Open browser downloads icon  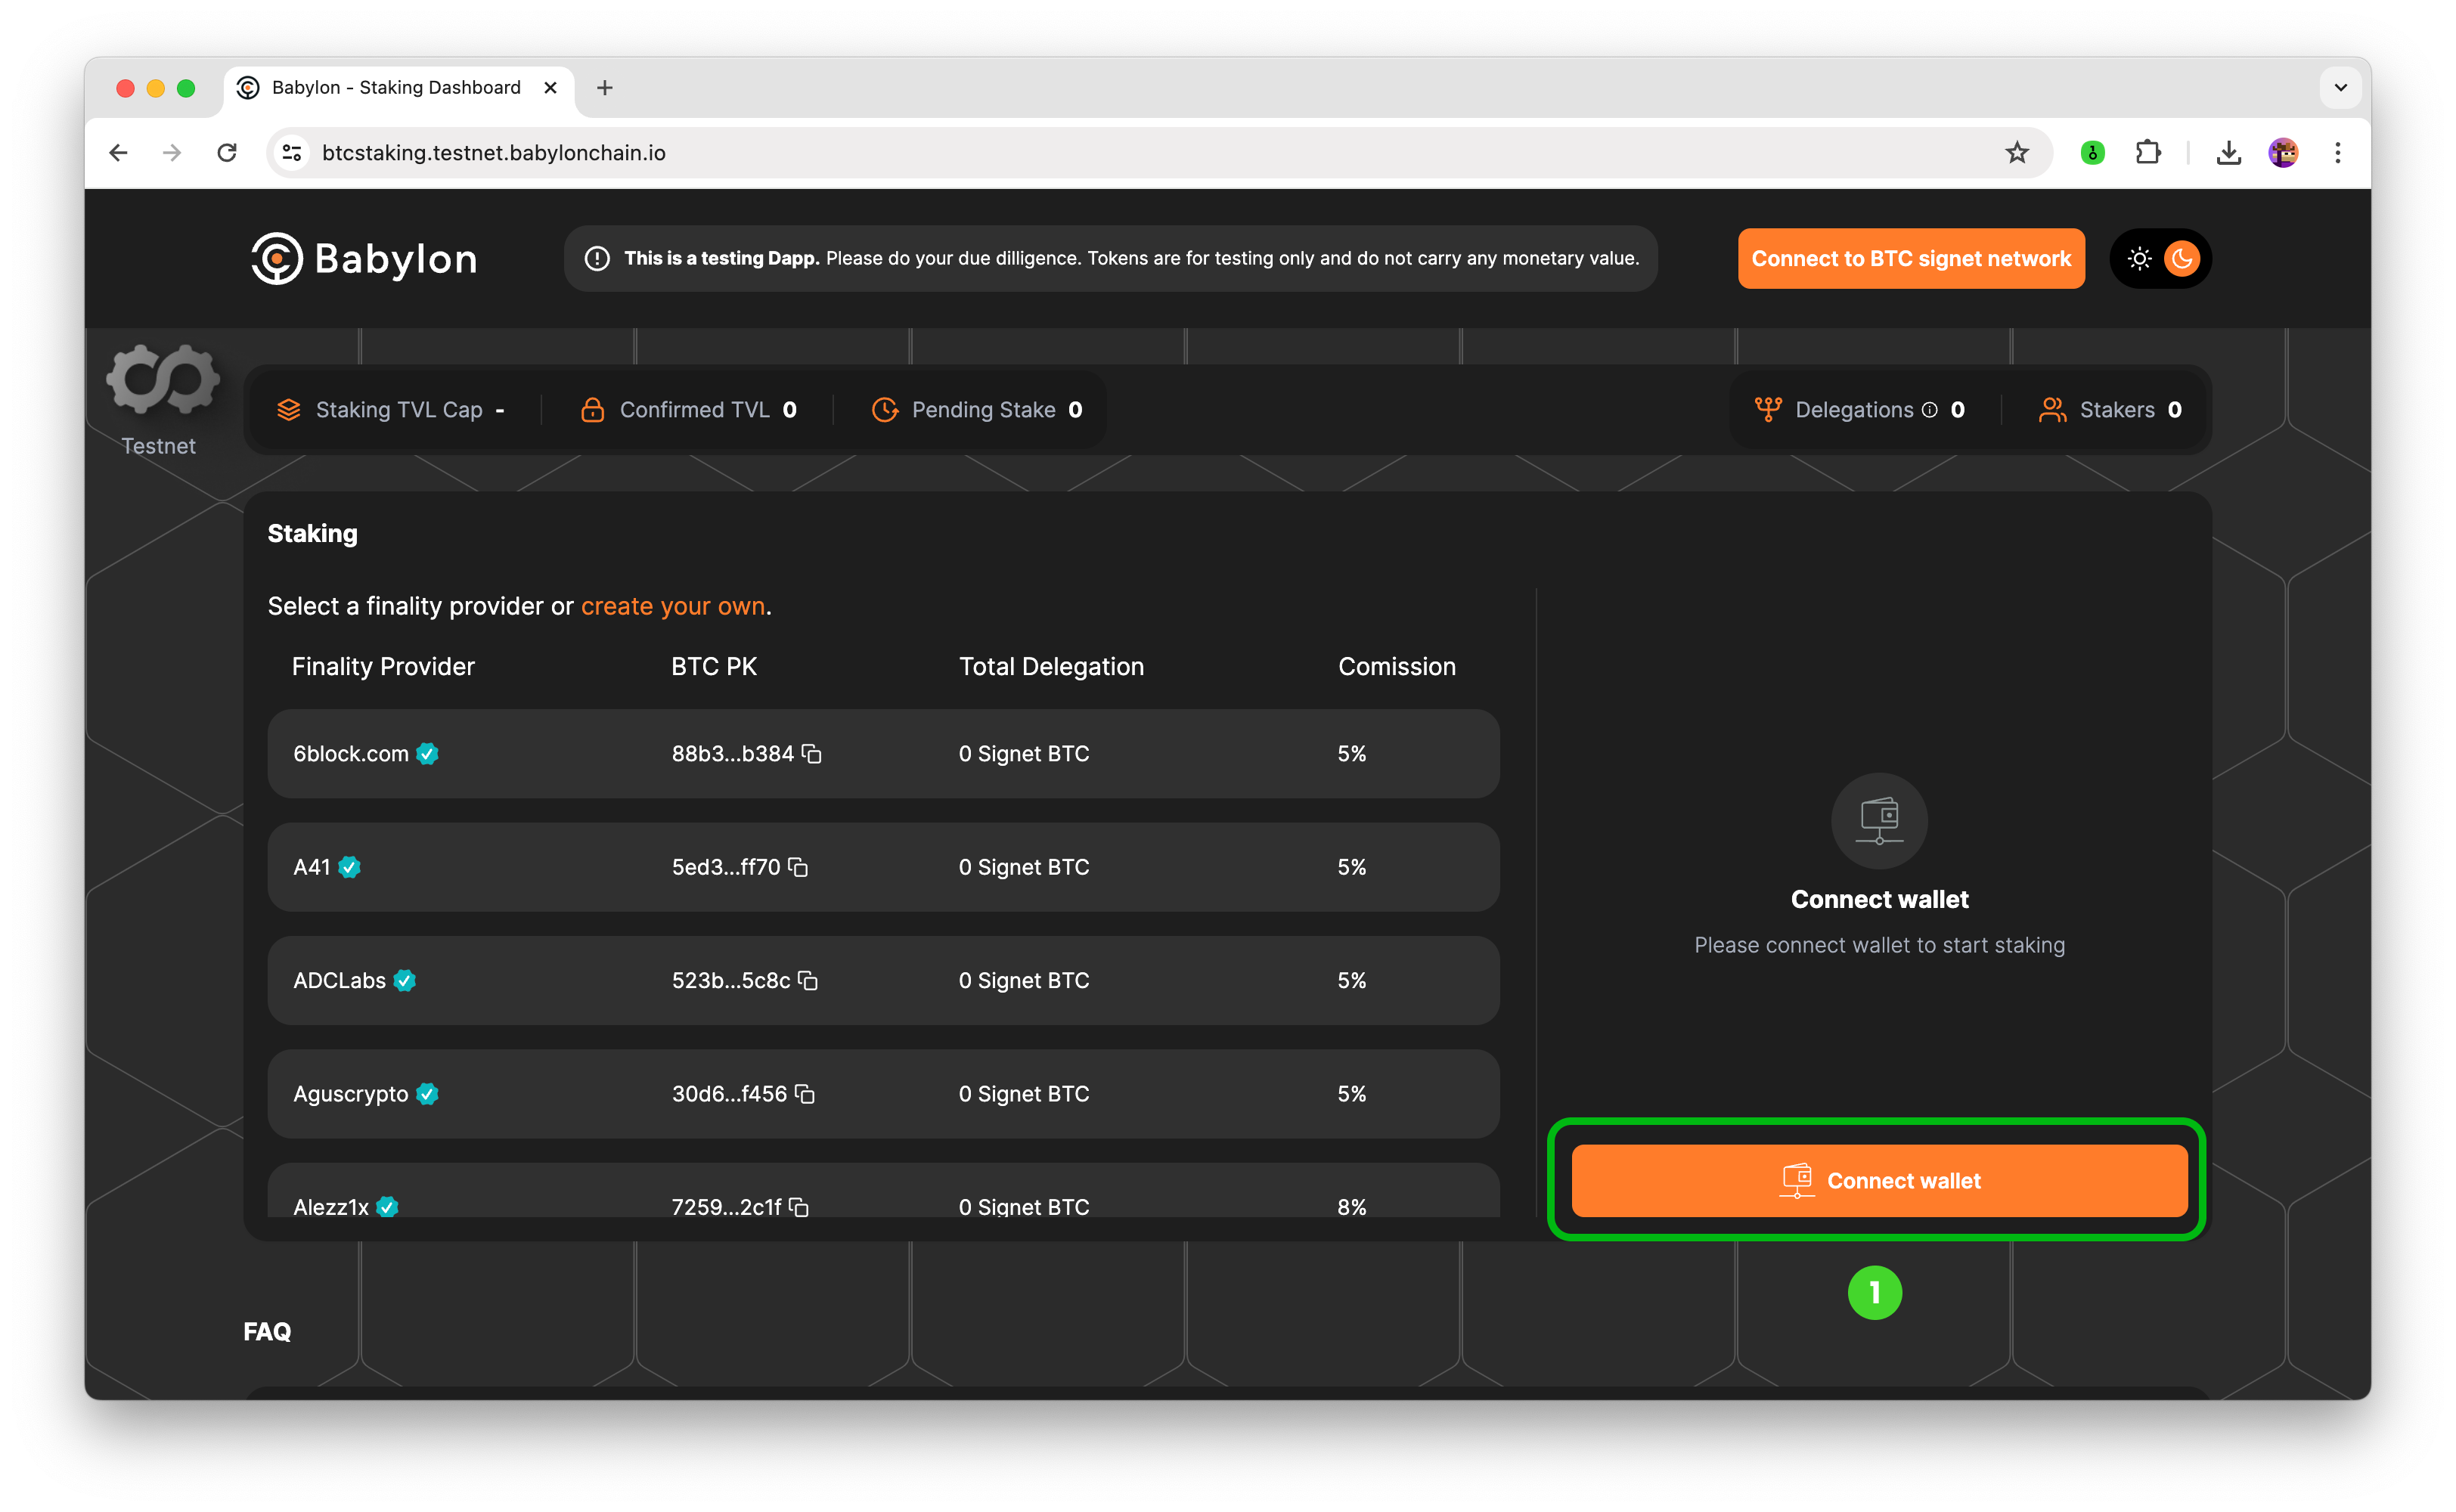pyautogui.click(x=2228, y=153)
